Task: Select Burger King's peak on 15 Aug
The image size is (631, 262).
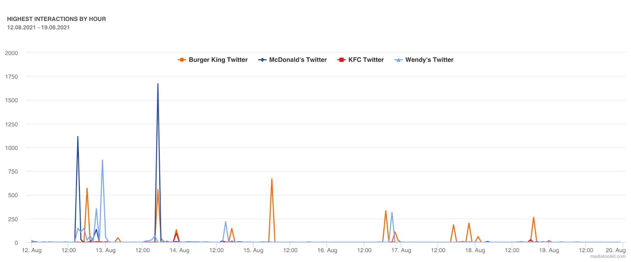Action: pyautogui.click(x=272, y=179)
